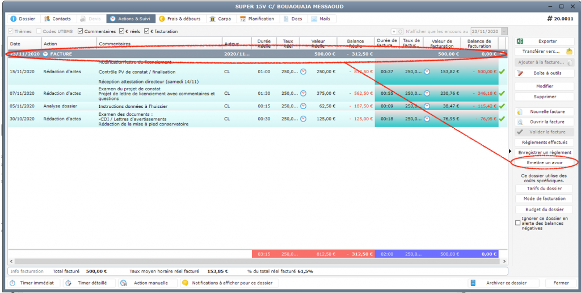Open the encours date dropdown
581x293 pixels.
click(504, 32)
